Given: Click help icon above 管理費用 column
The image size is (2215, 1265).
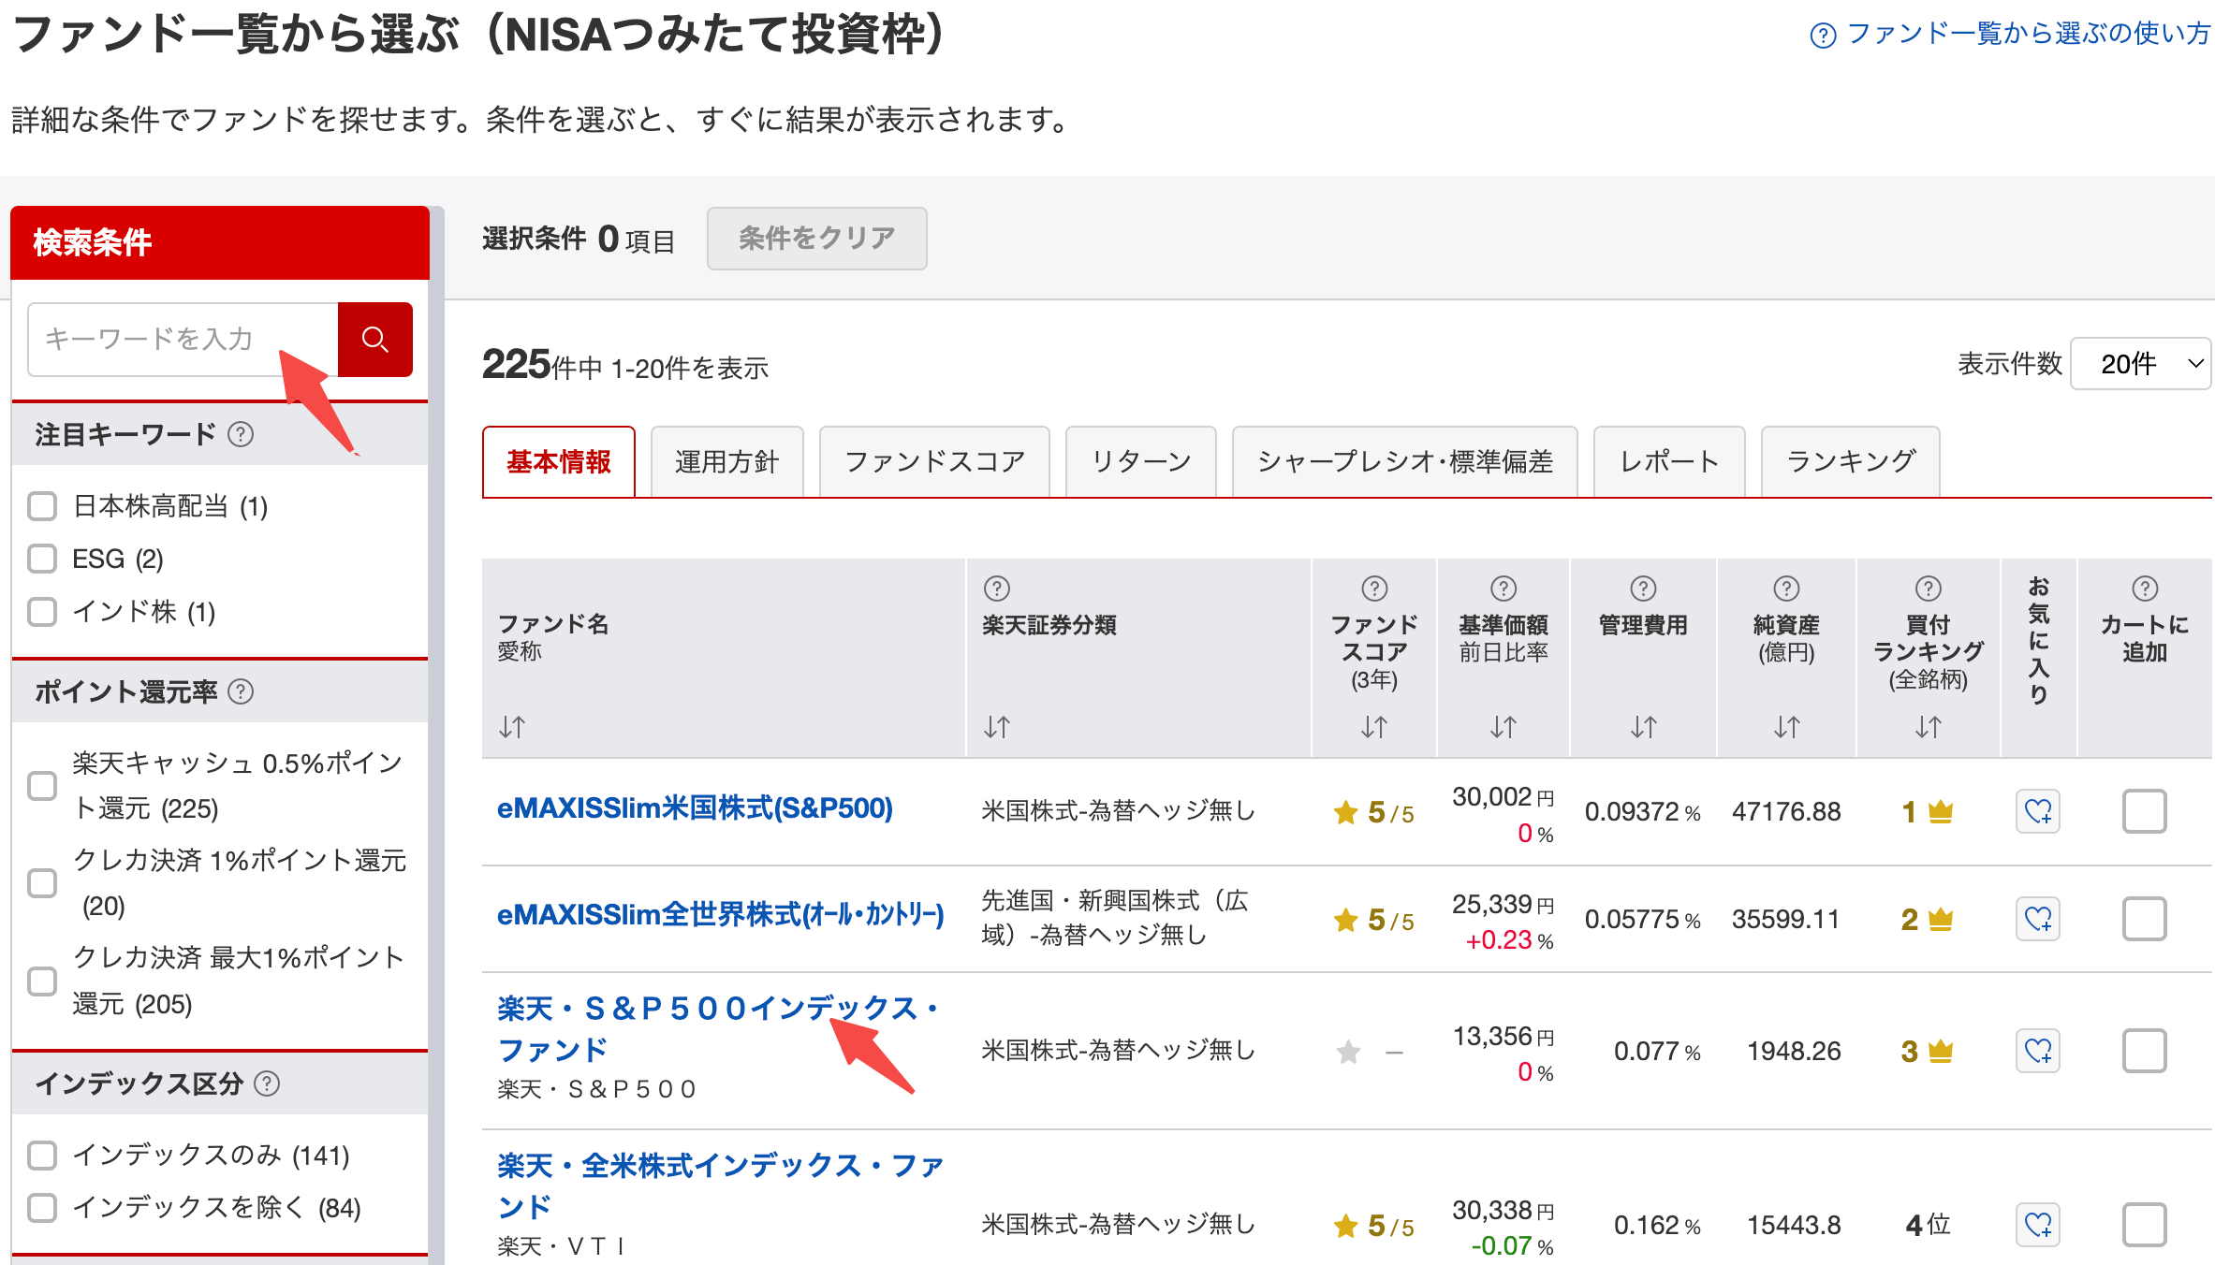Looking at the screenshot, I should tap(1643, 589).
